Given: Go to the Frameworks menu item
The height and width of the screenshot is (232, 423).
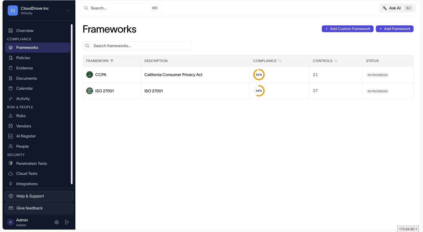Looking at the screenshot, I should click(37, 47).
